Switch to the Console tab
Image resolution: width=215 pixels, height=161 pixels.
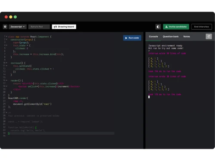coord(154,36)
